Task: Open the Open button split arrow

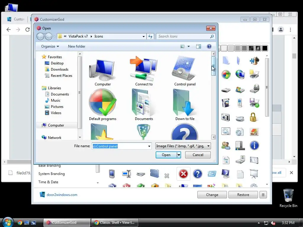Action: pos(179,155)
